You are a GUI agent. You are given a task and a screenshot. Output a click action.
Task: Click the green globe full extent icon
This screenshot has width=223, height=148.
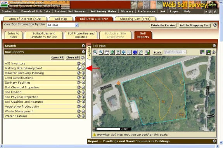[x=112, y=52]
